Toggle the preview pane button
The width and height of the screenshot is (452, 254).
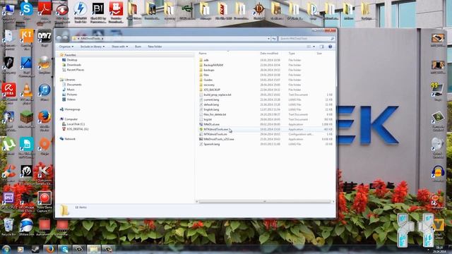pyautogui.click(x=322, y=47)
